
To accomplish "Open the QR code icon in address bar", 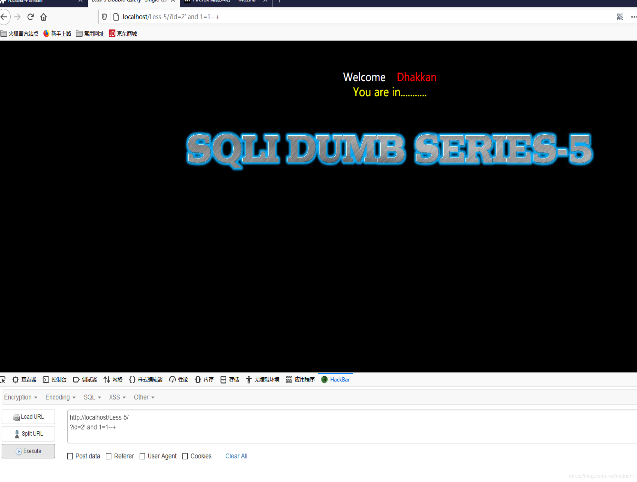I will click(620, 17).
